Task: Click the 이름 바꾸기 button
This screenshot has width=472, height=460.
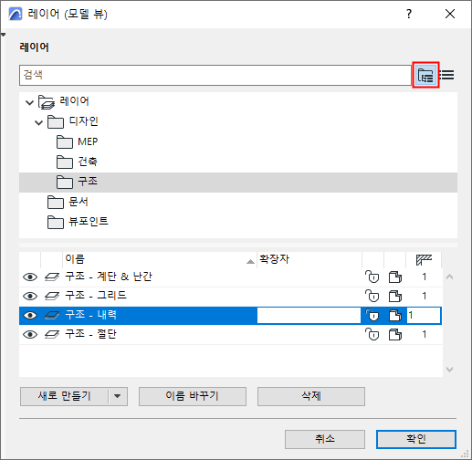Action: click(193, 396)
